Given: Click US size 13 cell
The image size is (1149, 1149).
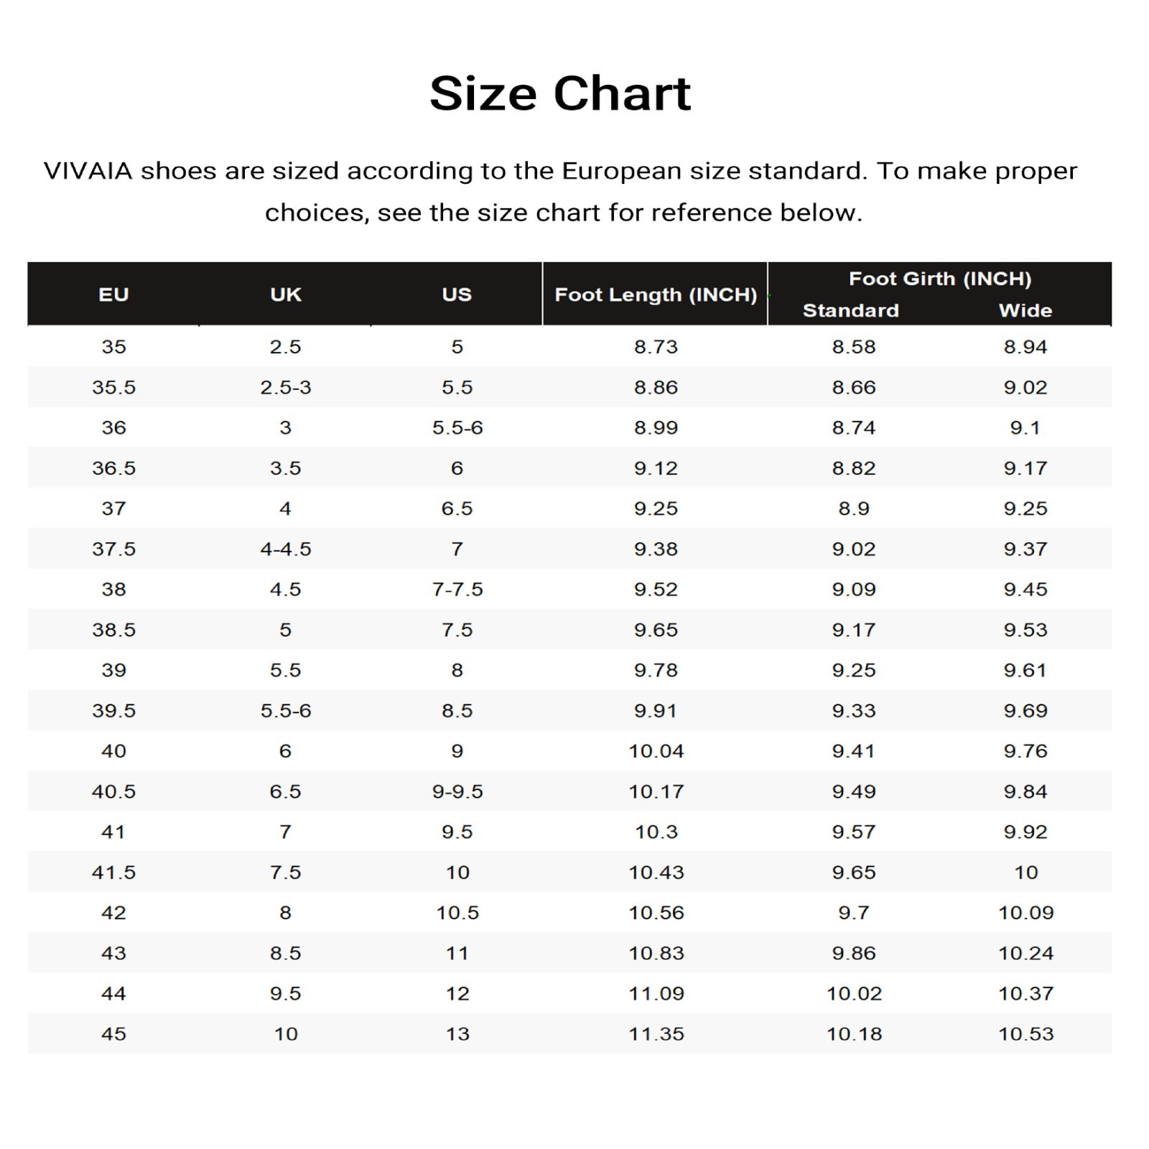Looking at the screenshot, I should tap(457, 1034).
